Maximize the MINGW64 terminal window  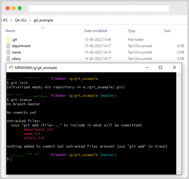point(161,67)
